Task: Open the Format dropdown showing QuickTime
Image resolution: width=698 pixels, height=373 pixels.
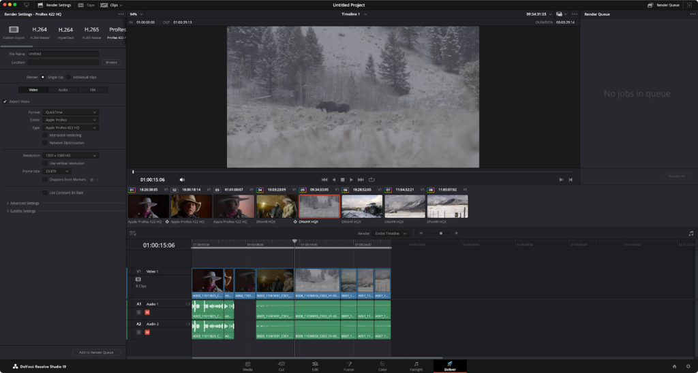Action: (x=71, y=112)
